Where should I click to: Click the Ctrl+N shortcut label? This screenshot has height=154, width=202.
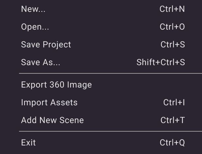pyautogui.click(x=172, y=9)
